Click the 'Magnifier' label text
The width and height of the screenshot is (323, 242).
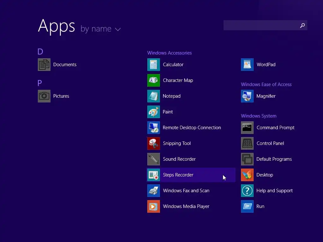(266, 96)
